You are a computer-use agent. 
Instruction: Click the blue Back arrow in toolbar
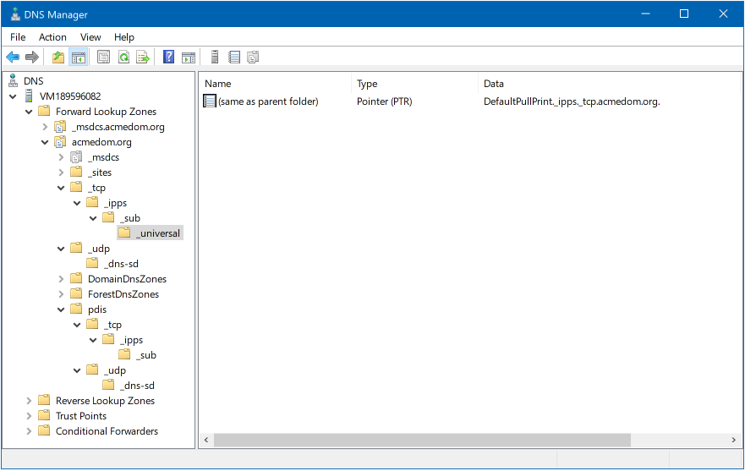(13, 58)
